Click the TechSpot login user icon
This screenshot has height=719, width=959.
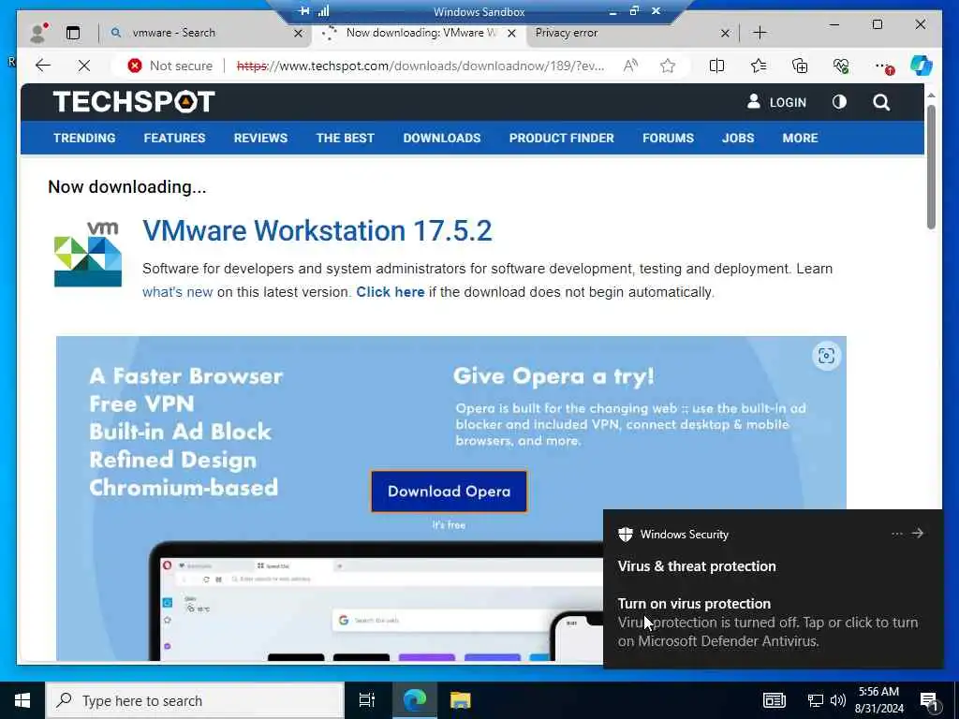754,101
